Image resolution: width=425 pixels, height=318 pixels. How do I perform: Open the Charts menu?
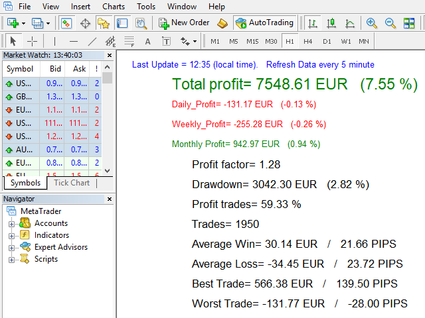(113, 7)
